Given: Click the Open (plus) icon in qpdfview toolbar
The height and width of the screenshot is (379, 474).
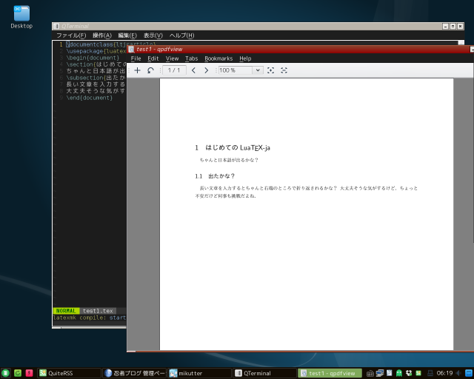Looking at the screenshot, I should coord(137,70).
